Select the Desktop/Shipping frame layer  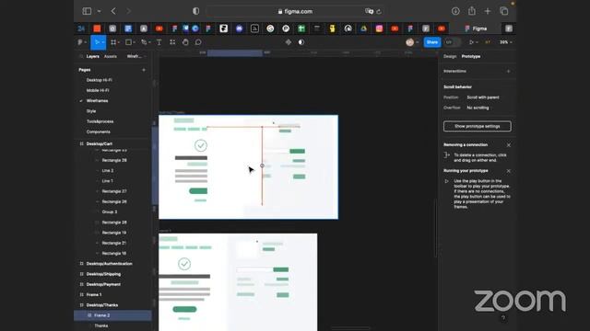tap(103, 274)
